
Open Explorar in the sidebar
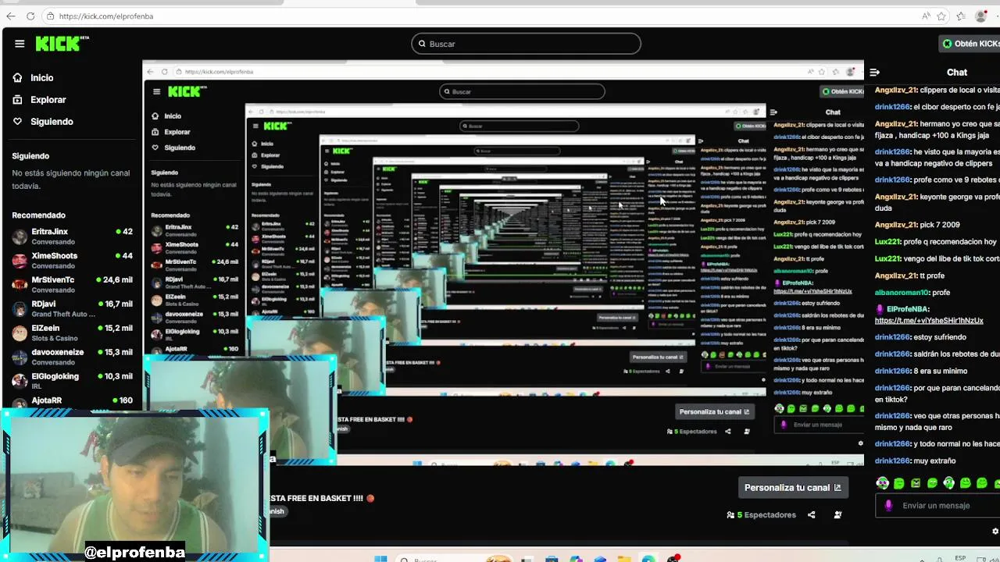[39, 100]
